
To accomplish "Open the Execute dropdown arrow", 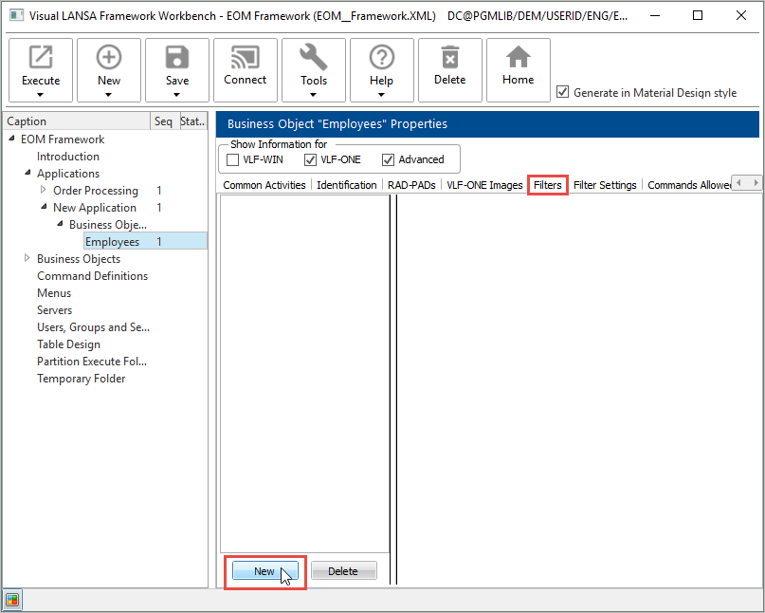I will click(41, 95).
